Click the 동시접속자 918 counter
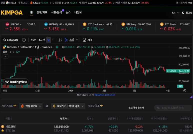193x134 pixels. (x=184, y=3)
